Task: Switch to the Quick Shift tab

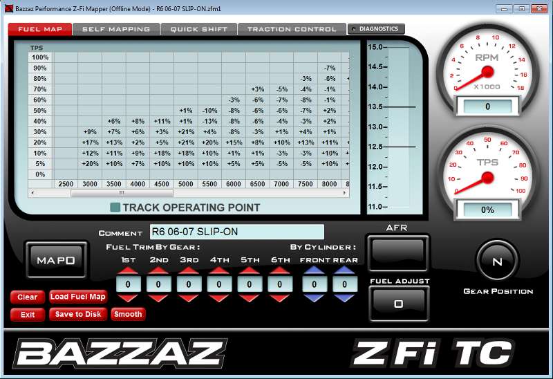Action: pyautogui.click(x=199, y=29)
